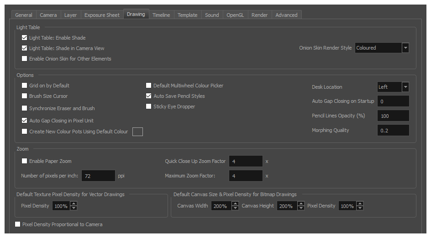Focus the Number of pixels per inch field
The height and width of the screenshot is (238, 431).
[x=98, y=176]
